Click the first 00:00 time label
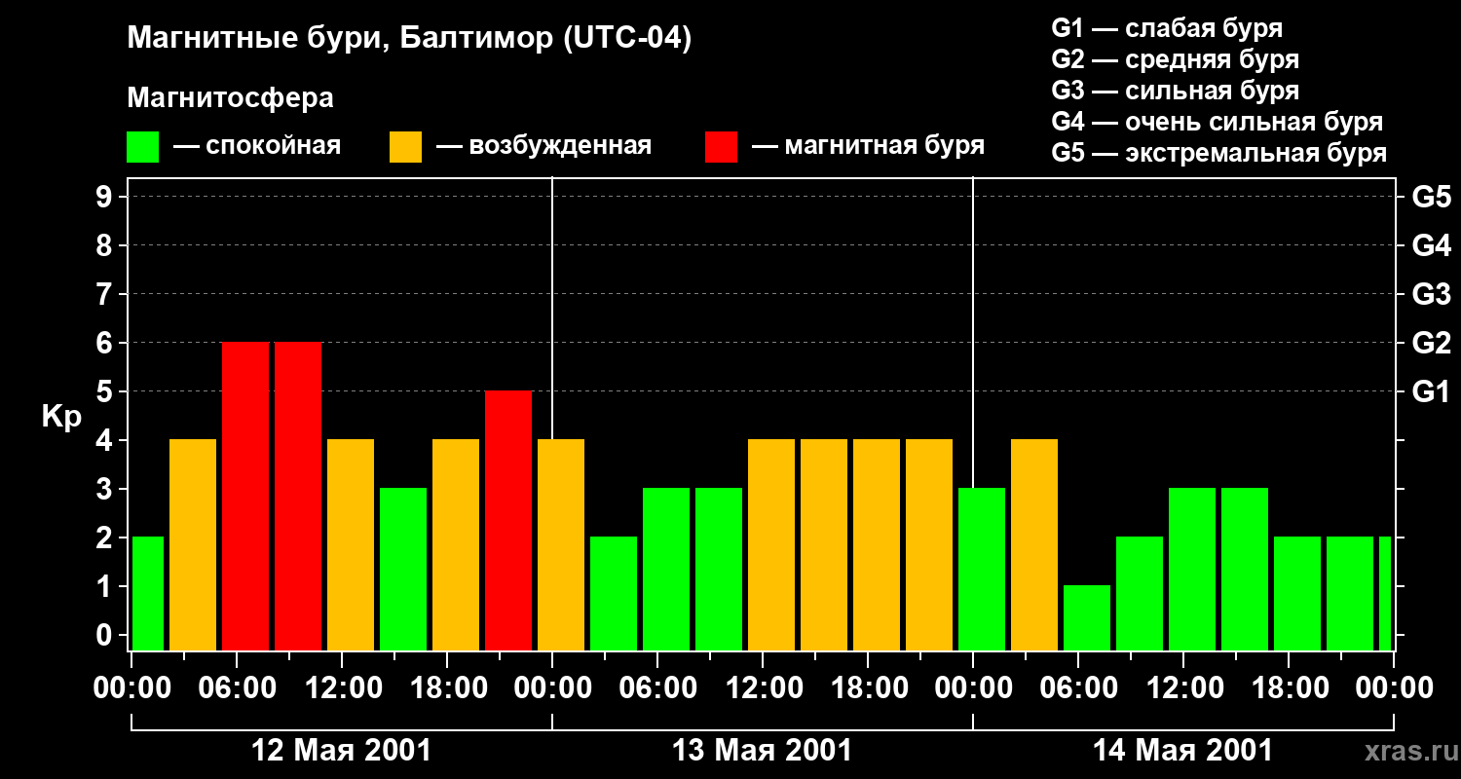 tap(131, 687)
